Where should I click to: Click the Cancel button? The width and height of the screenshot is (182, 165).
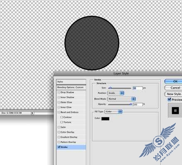pos(173,88)
